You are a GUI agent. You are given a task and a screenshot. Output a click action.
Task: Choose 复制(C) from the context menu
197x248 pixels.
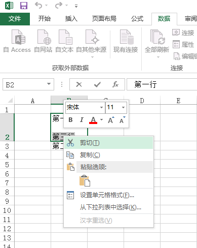(109, 155)
